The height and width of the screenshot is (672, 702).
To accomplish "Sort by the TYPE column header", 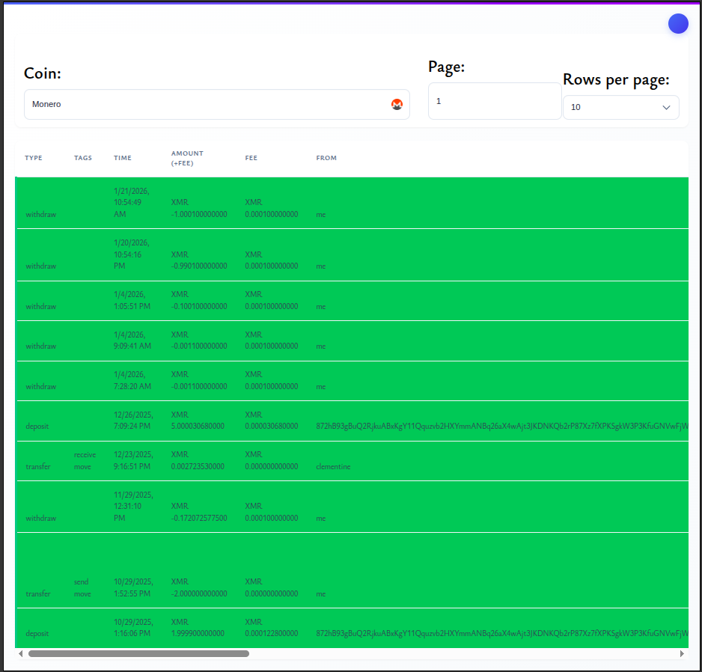I will [34, 158].
